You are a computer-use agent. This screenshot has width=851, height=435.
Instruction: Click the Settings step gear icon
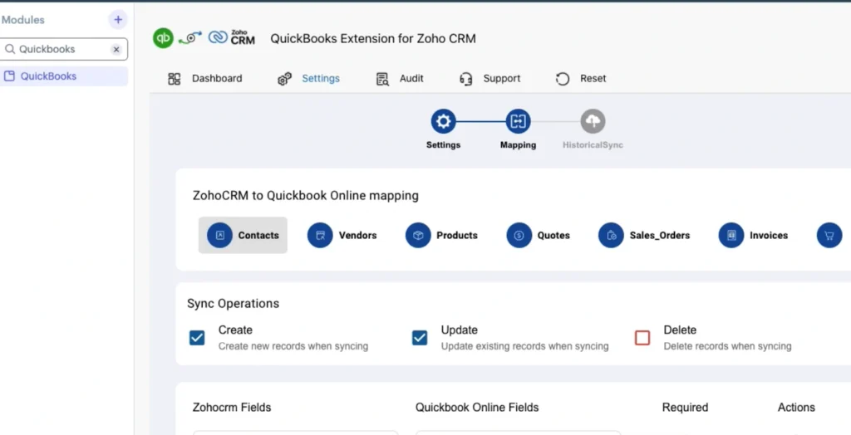444,121
